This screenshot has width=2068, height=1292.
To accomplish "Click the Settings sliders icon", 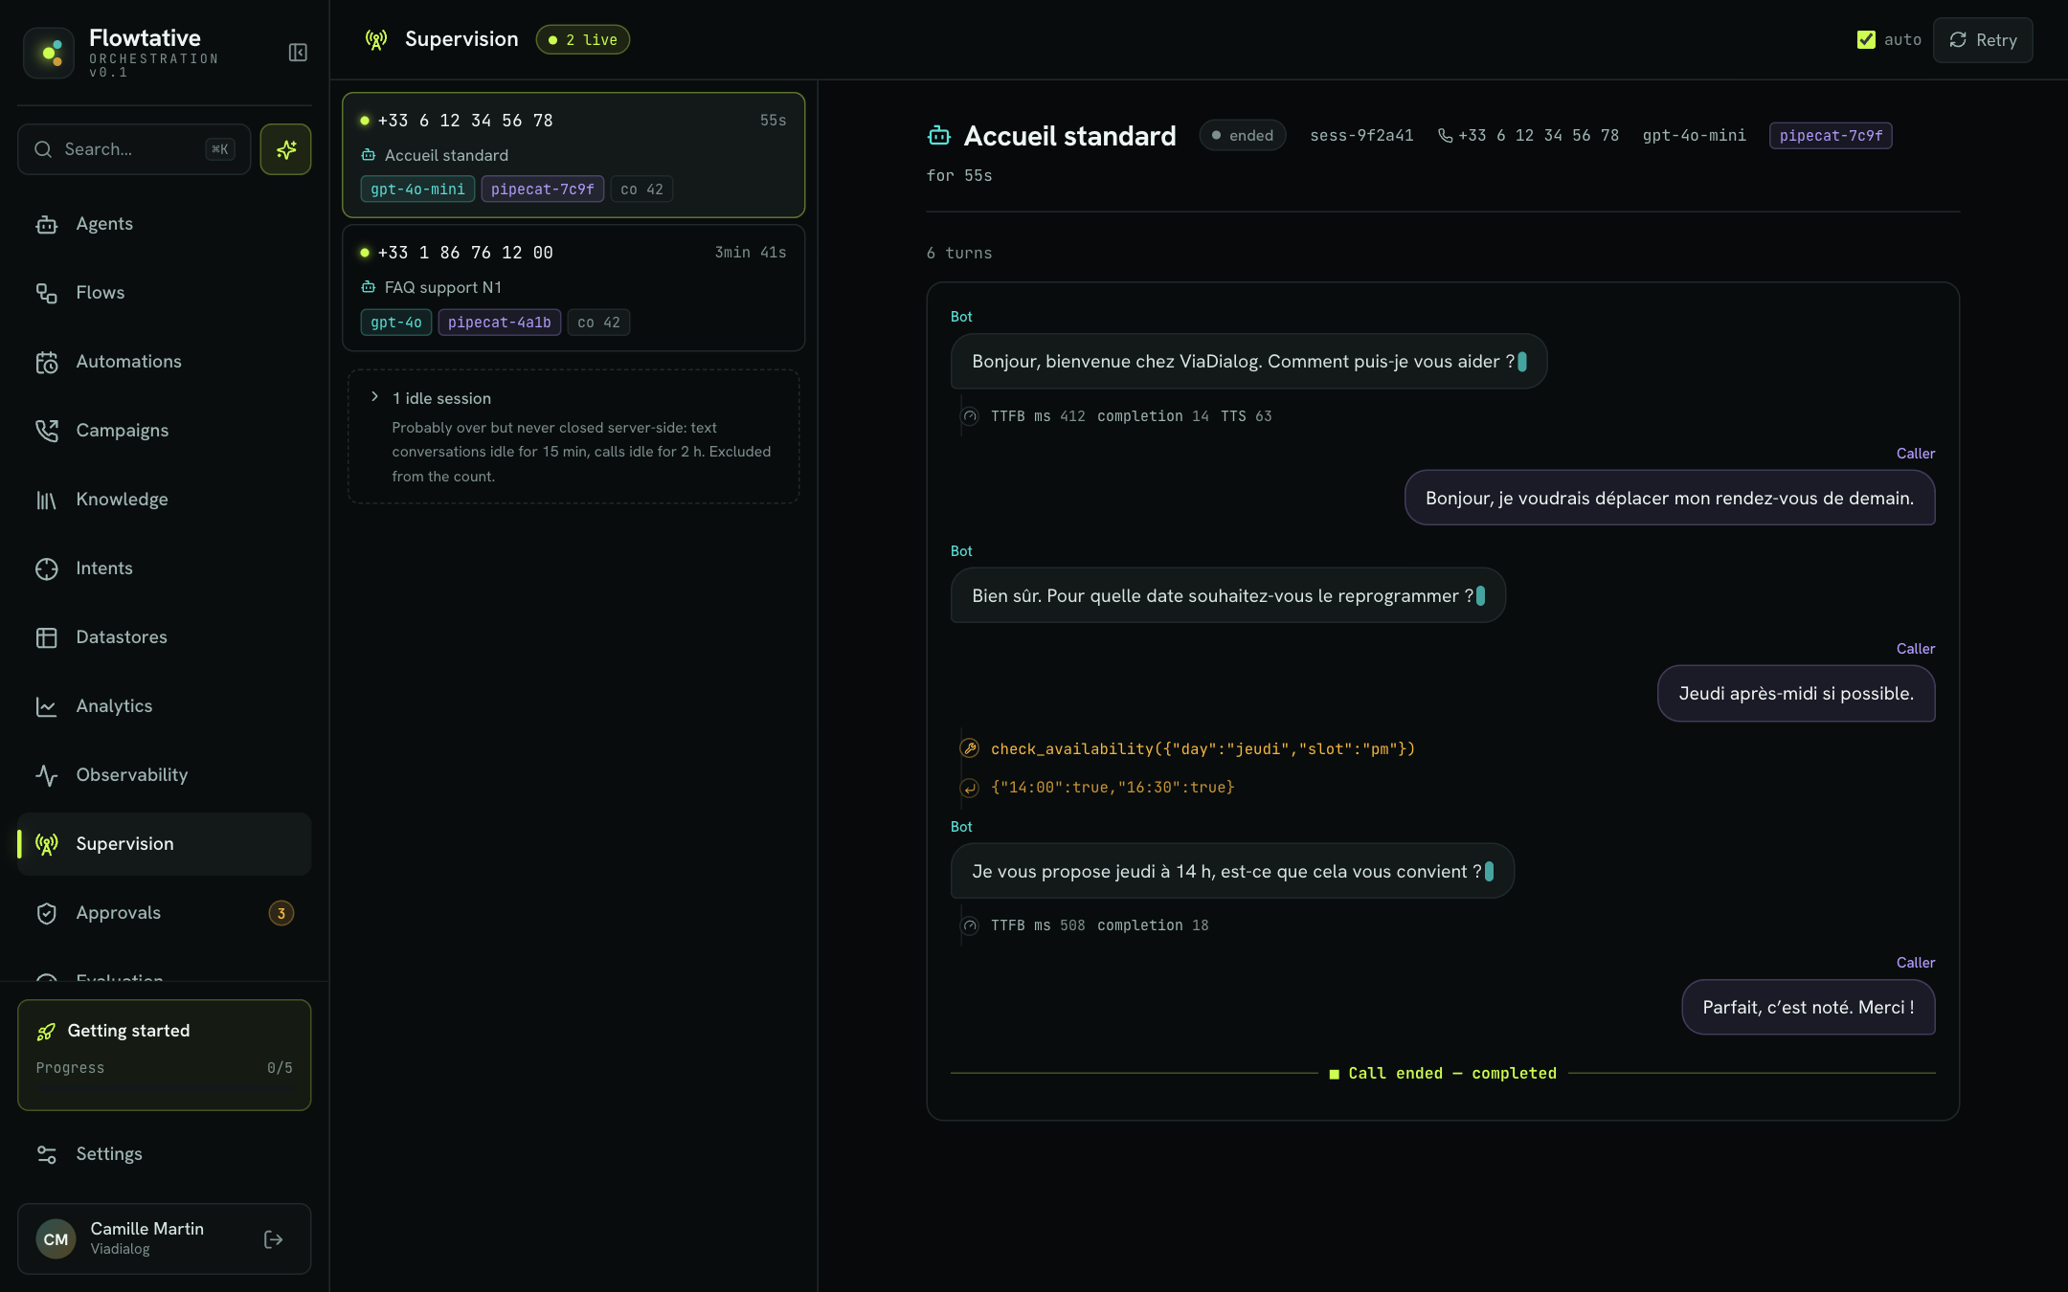I will (46, 1154).
